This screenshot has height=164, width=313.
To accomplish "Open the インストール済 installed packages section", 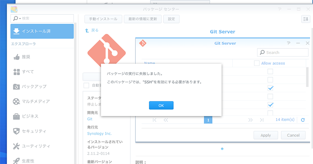I will pyautogui.click(x=42, y=31).
